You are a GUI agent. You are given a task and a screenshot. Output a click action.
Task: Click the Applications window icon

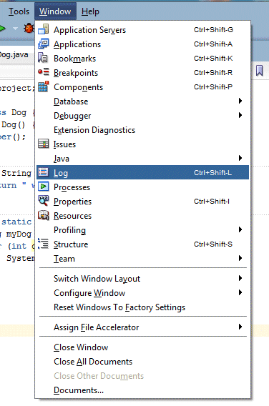click(43, 44)
